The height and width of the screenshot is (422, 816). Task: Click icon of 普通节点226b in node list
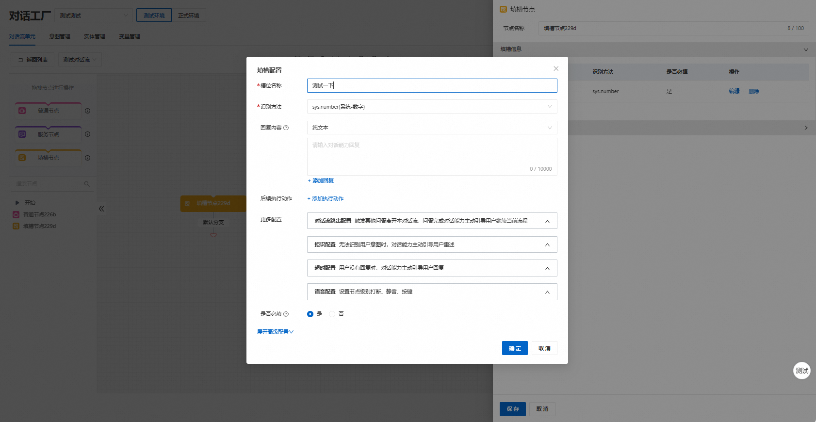coord(16,214)
